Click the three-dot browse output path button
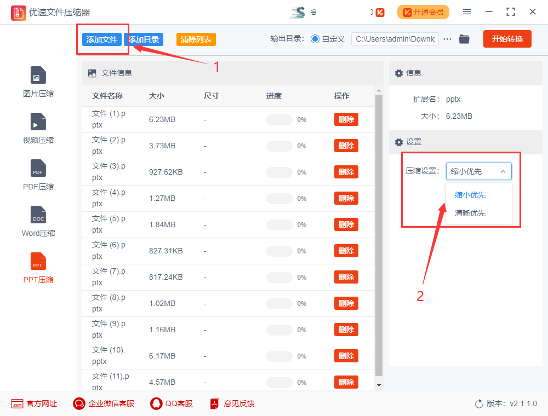 click(x=447, y=39)
